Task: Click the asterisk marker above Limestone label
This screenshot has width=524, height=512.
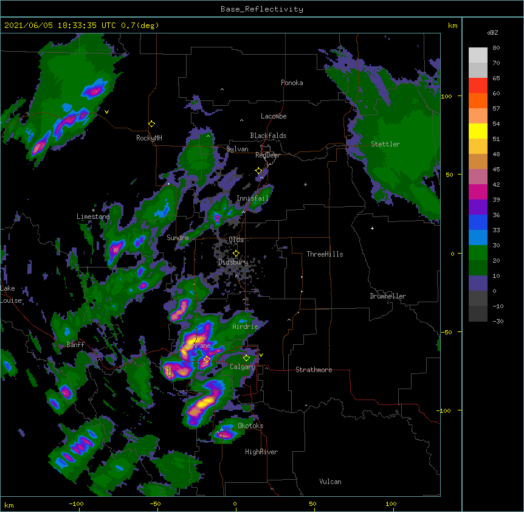Action: tap(93, 210)
